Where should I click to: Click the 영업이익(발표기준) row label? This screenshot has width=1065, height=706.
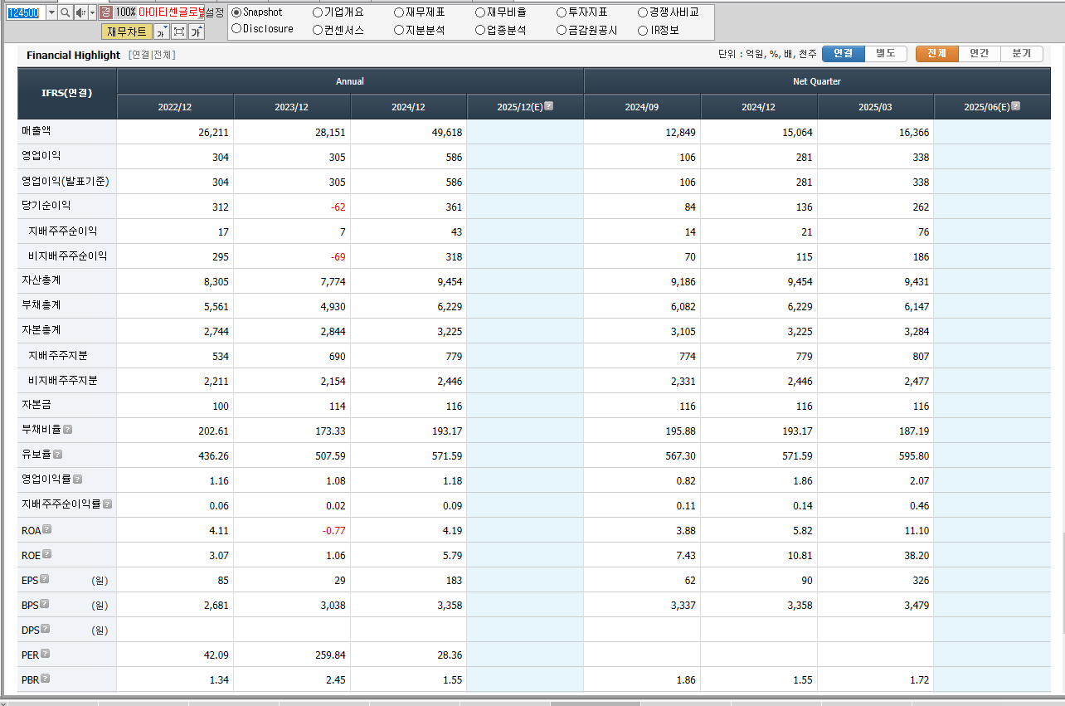(x=66, y=180)
